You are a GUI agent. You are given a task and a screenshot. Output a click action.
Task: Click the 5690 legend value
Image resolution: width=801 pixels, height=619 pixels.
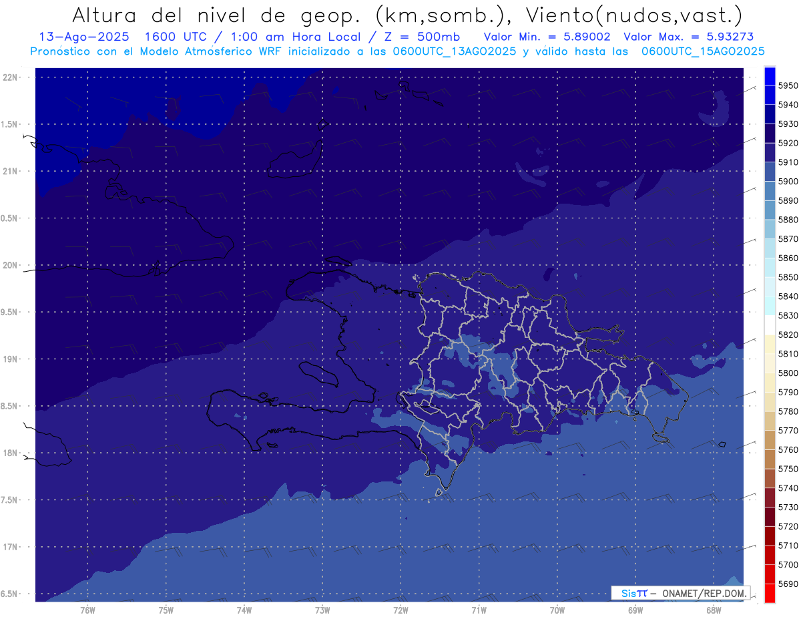(x=788, y=584)
